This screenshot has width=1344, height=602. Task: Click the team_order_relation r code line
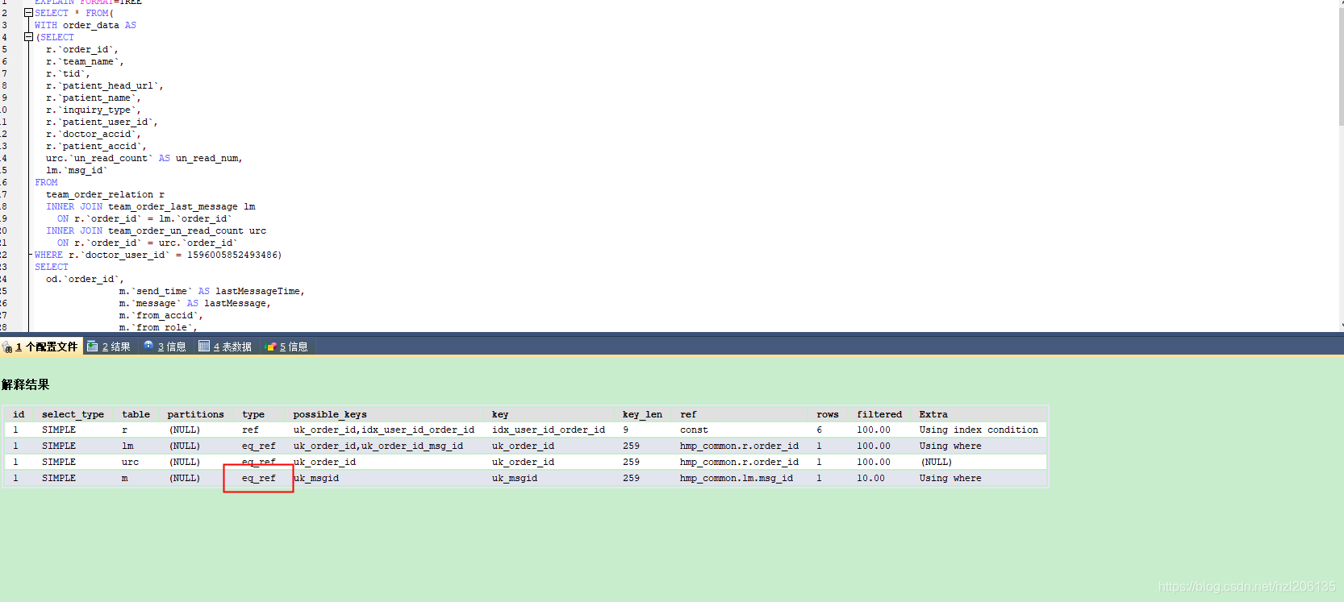105,194
